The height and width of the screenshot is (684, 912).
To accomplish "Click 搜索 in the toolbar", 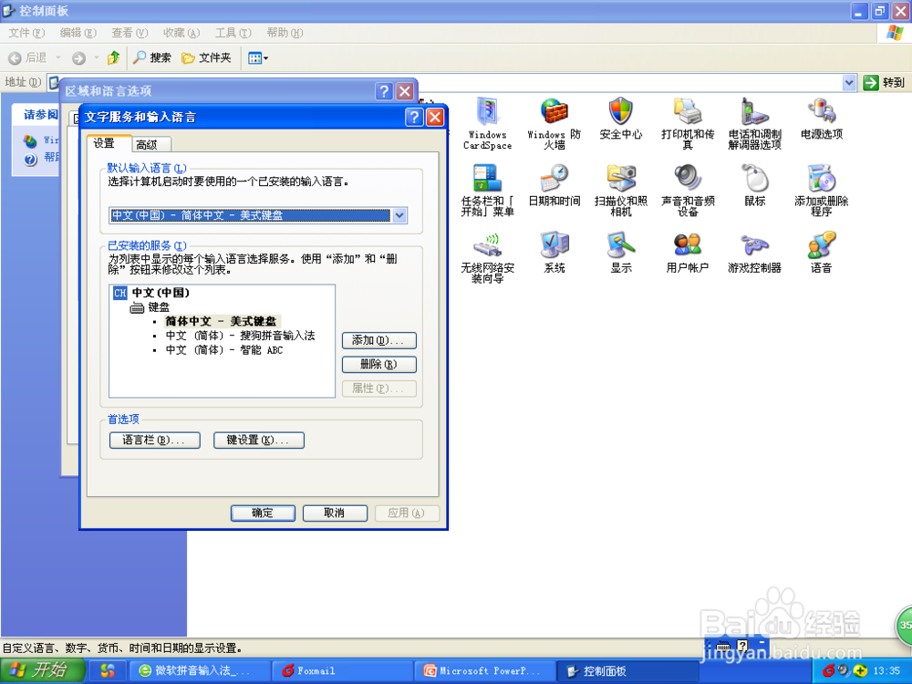I will tap(152, 57).
